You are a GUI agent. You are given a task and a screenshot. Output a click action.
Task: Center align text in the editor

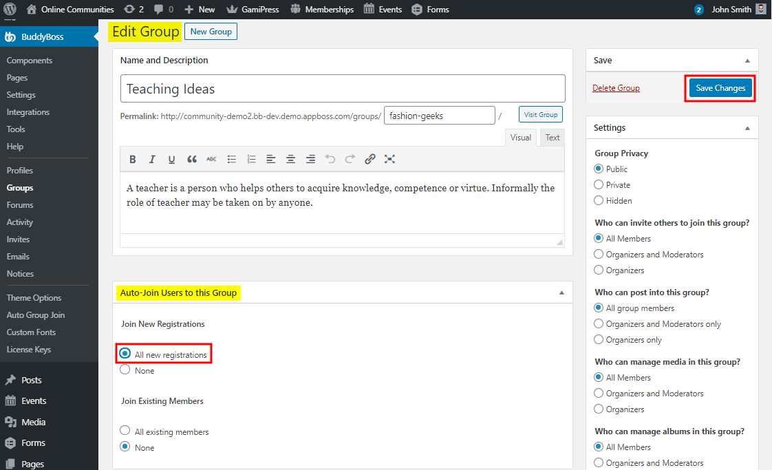pyautogui.click(x=291, y=159)
